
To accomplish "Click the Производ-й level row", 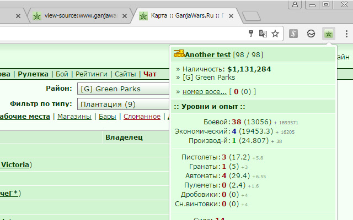I will 236,141.
